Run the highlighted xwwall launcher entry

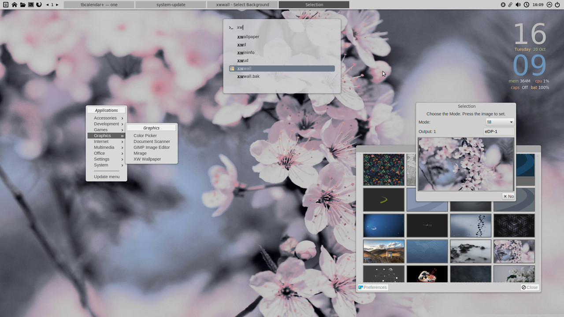[x=282, y=68]
